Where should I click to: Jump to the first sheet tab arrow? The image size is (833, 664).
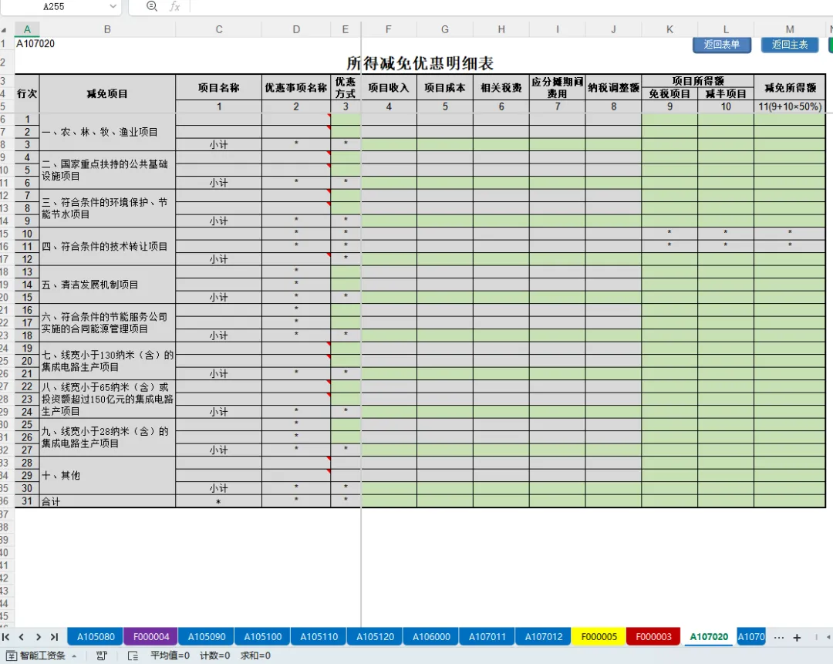click(x=6, y=637)
